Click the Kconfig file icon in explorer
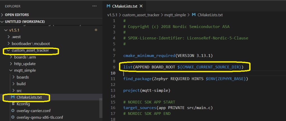The image size is (286, 121). (x=13, y=104)
